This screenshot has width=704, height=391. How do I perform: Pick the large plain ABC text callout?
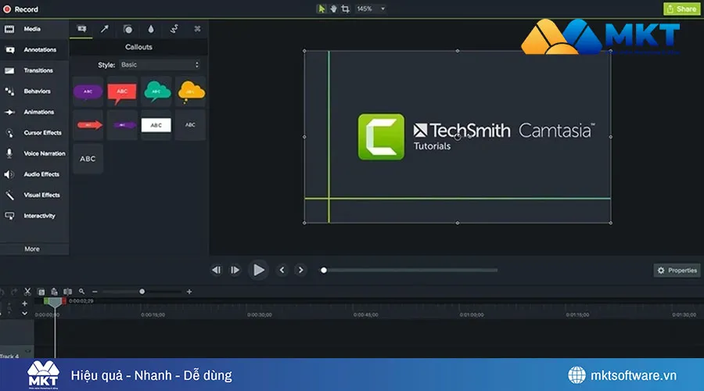(x=88, y=159)
